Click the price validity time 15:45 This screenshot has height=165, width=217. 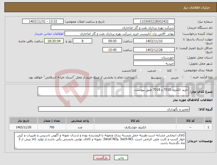(112, 50)
